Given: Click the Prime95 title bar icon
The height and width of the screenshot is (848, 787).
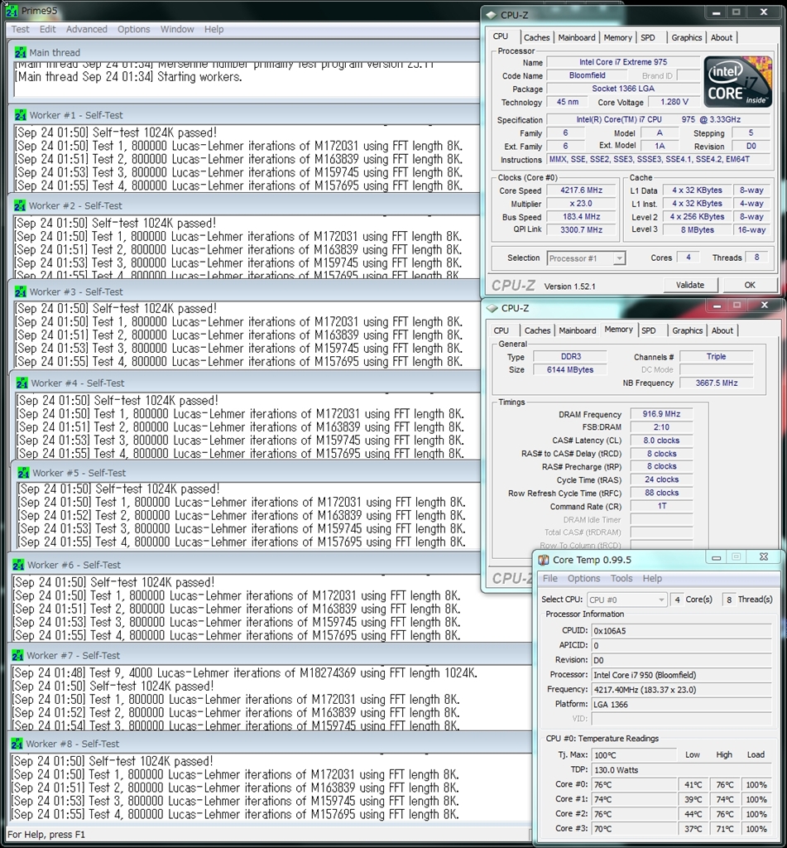Looking at the screenshot, I should [x=12, y=10].
